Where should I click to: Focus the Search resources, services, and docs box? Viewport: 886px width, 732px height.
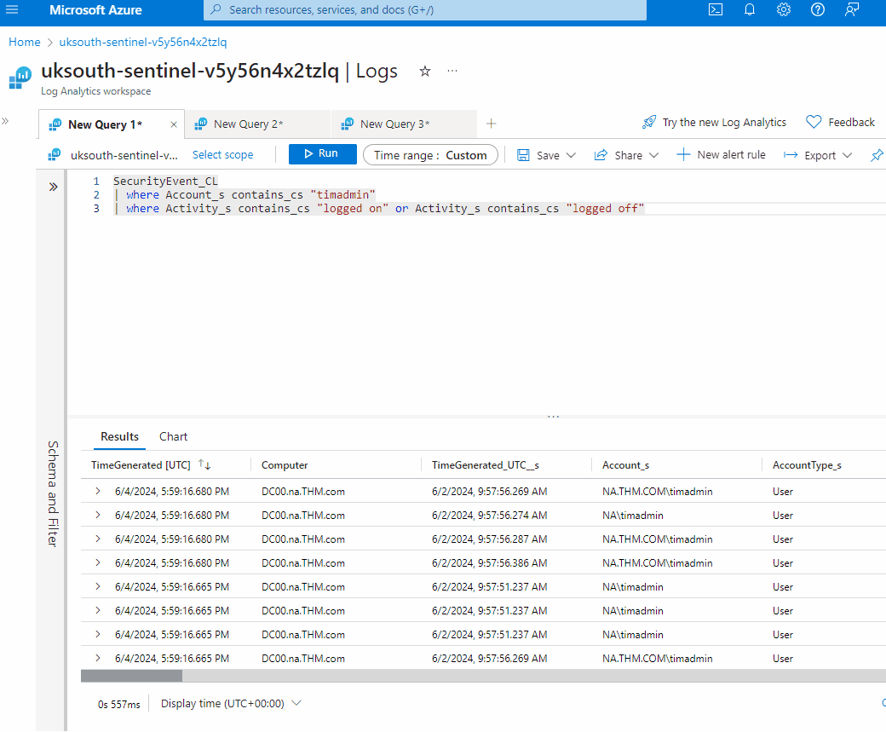click(x=425, y=9)
